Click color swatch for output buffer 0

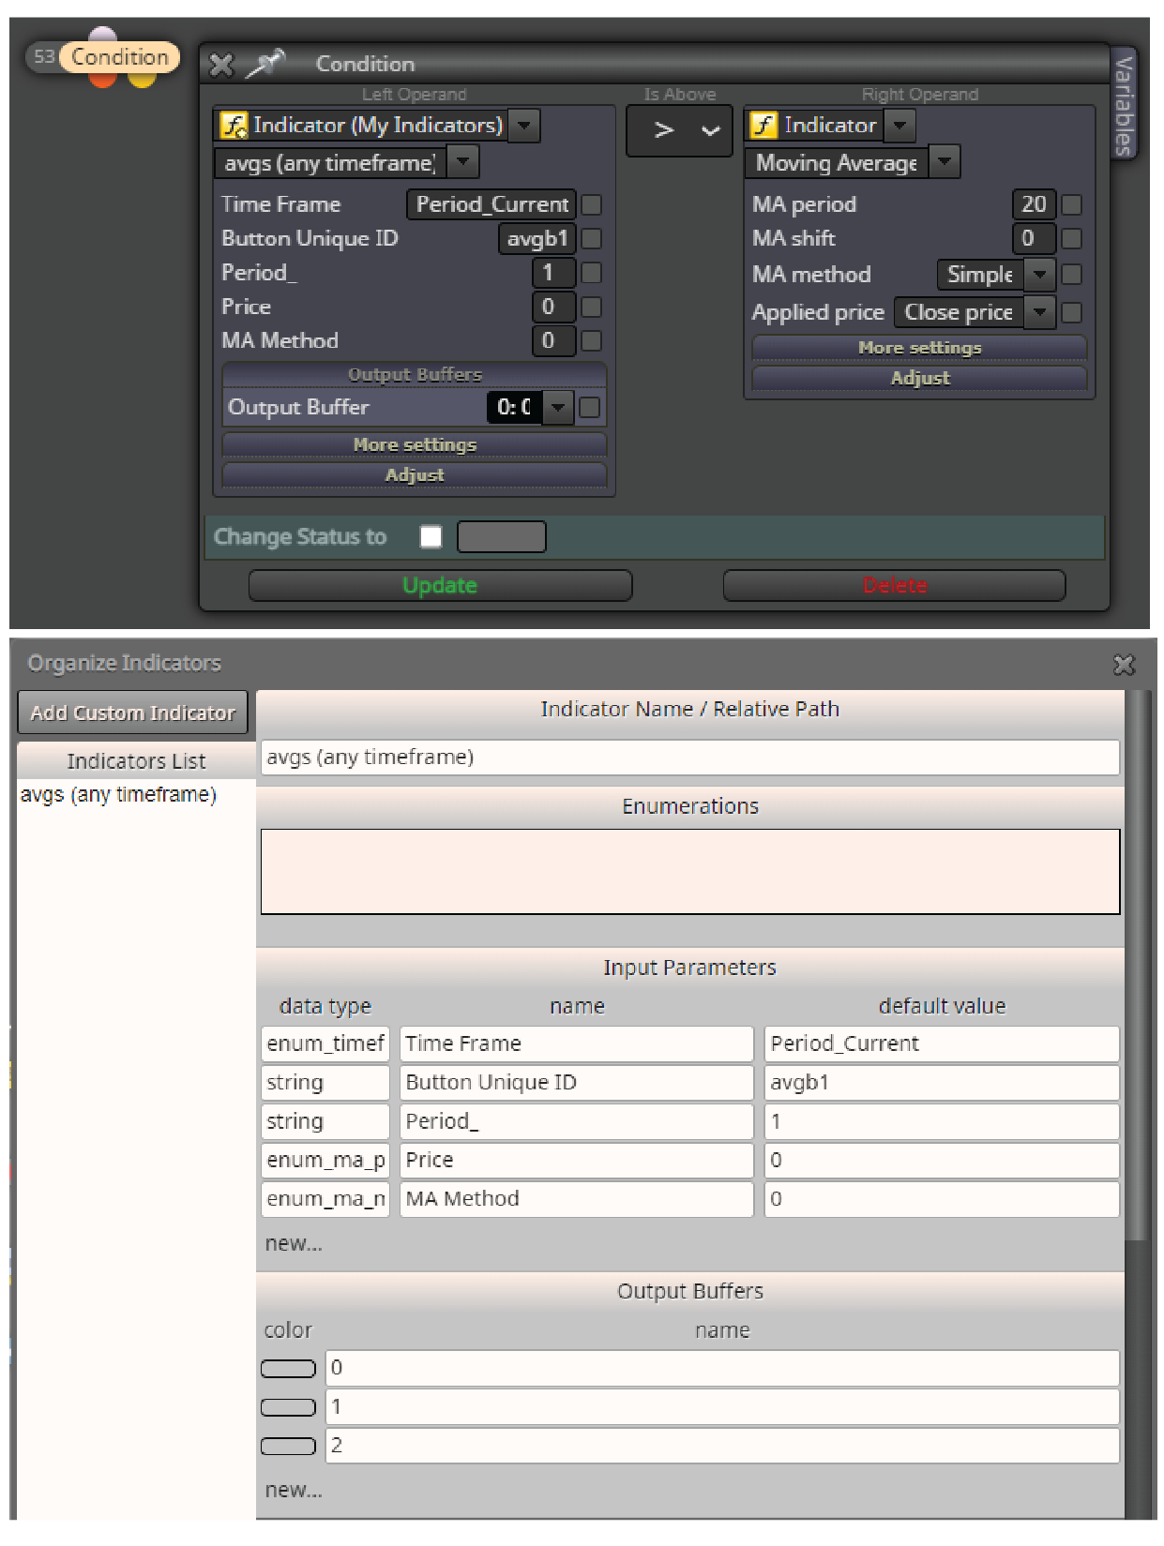pyautogui.click(x=288, y=1369)
